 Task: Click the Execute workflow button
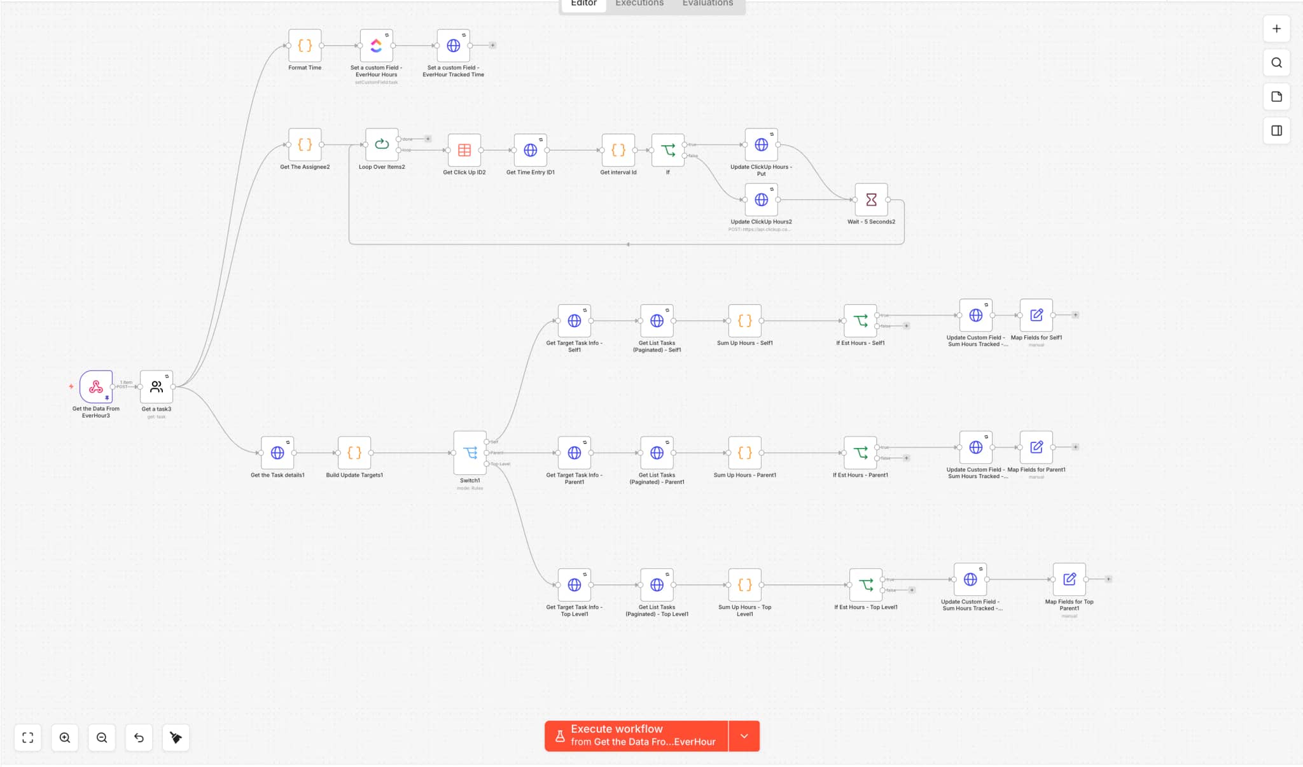point(636,736)
